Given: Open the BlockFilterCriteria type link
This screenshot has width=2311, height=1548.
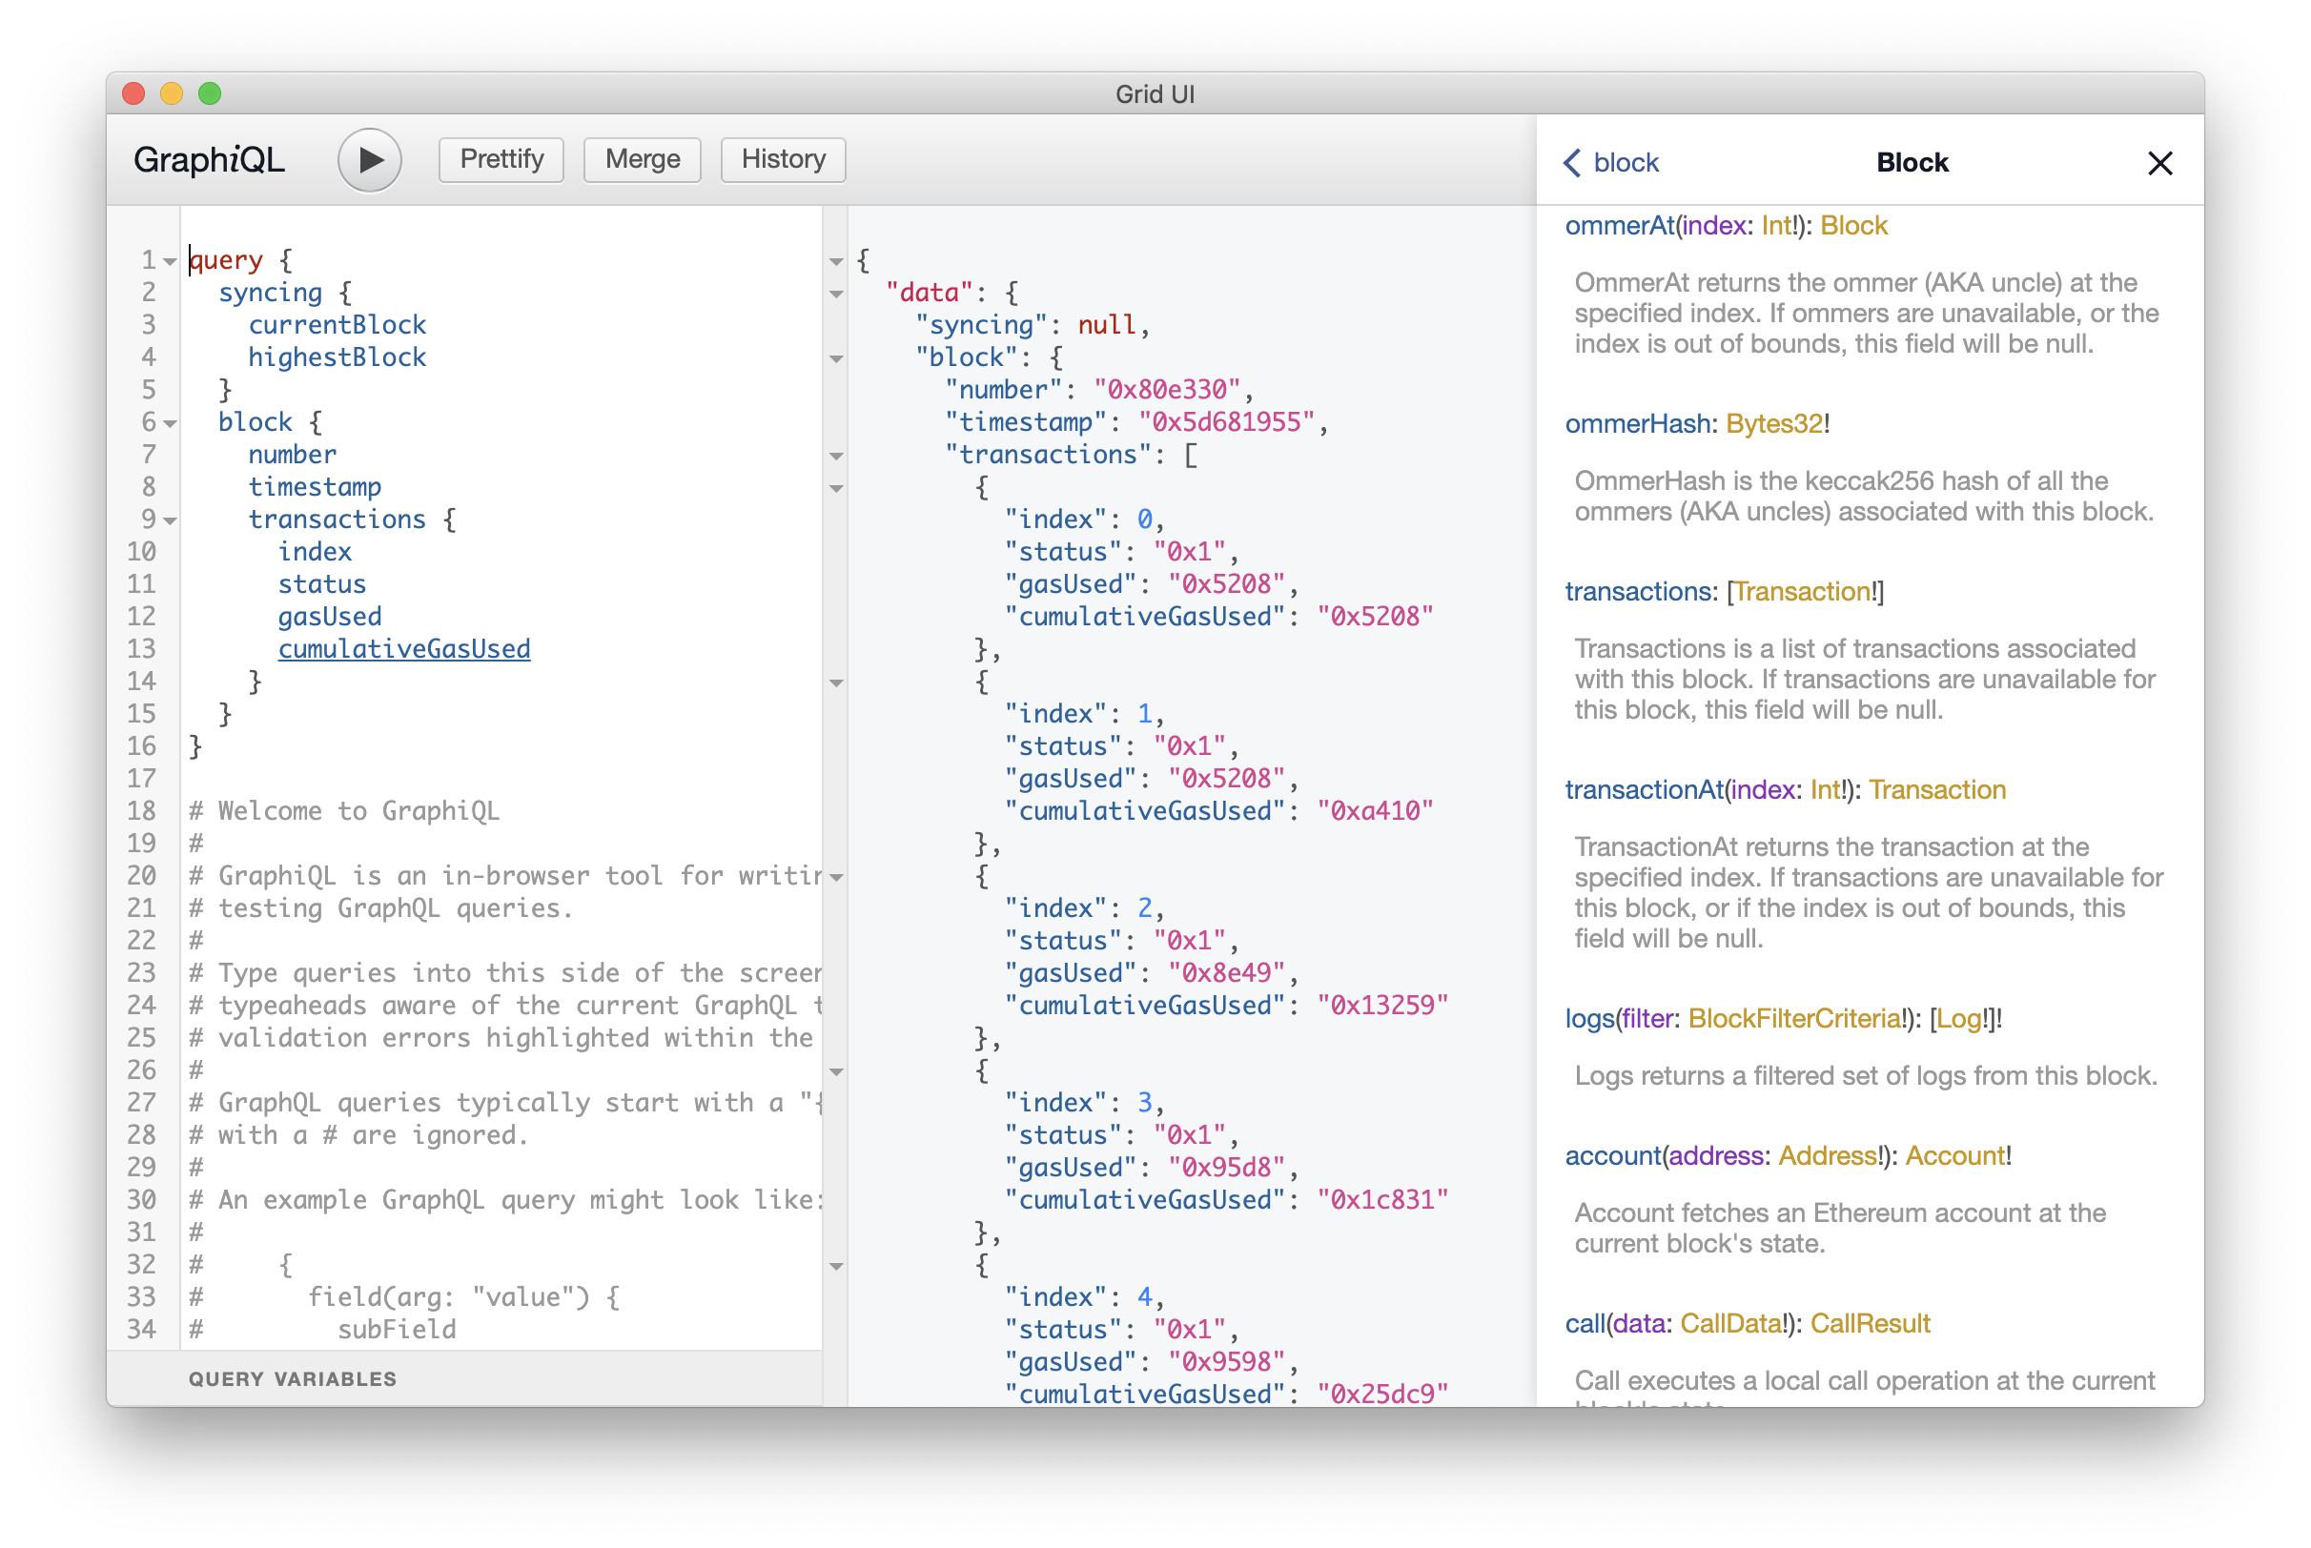Looking at the screenshot, I should (x=1793, y=1018).
